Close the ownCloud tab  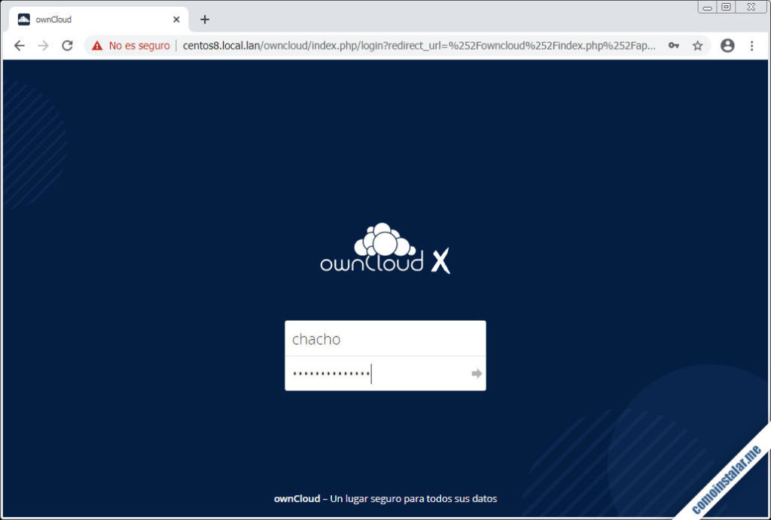coord(176,19)
